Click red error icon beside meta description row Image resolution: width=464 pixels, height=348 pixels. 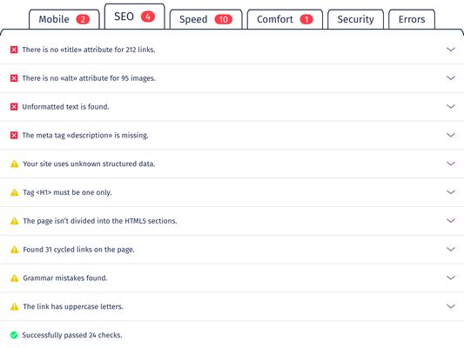pos(14,136)
